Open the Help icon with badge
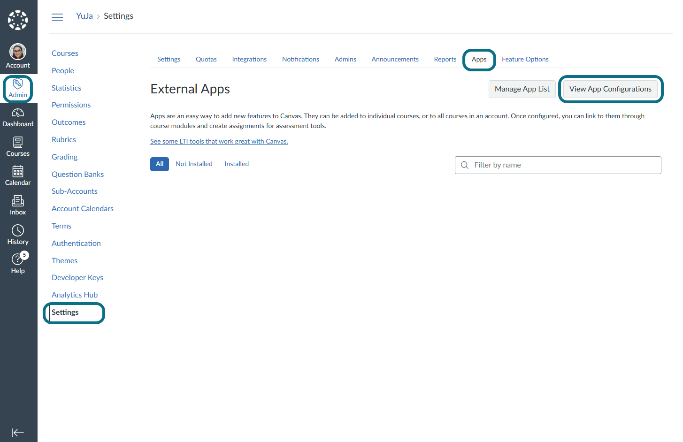The height and width of the screenshot is (442, 683). [19, 258]
